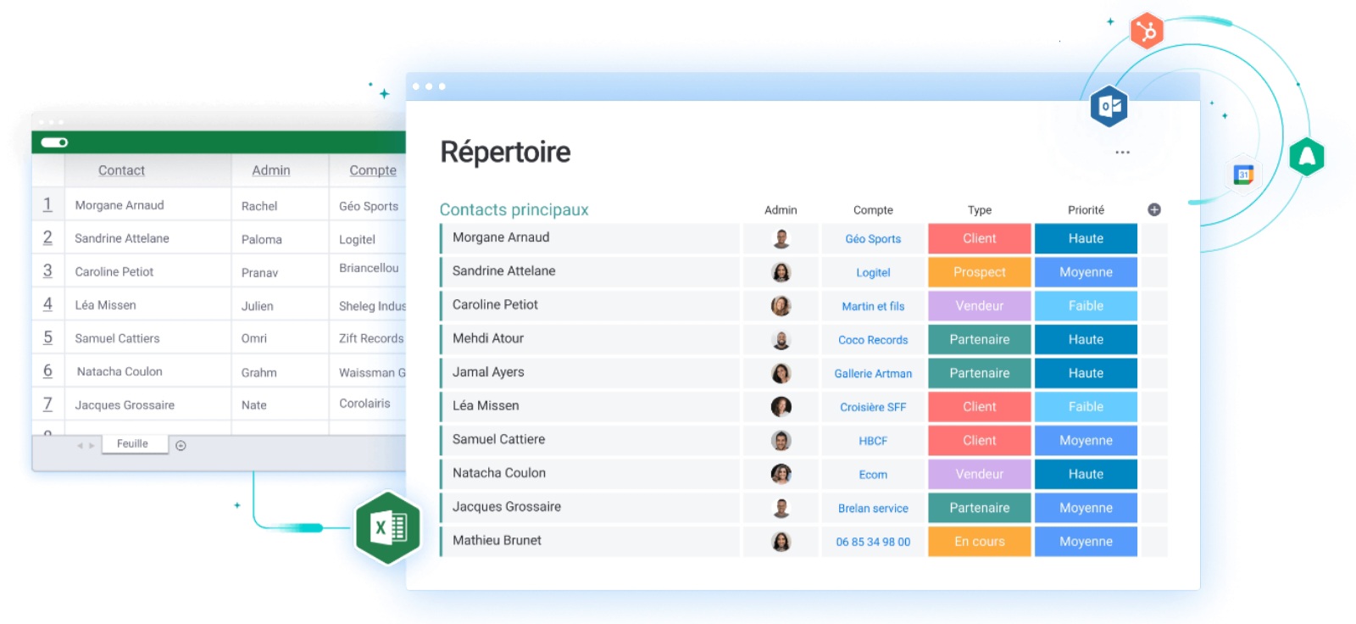
Task: Click the orange Prospect status for Sandrine Attelane
Action: click(979, 272)
